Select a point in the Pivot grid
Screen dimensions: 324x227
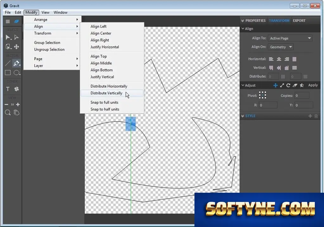[x=263, y=95]
